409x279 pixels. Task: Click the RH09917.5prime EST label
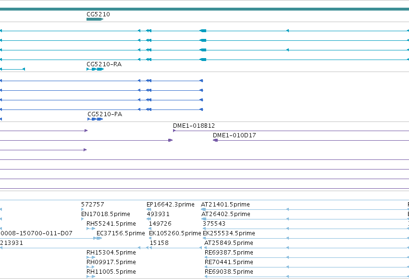pyautogui.click(x=111, y=262)
